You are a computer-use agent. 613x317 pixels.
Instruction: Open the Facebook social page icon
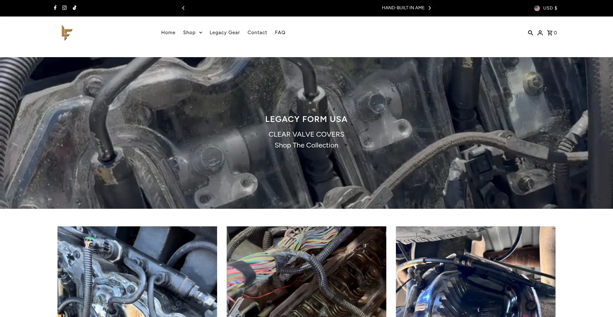click(55, 8)
